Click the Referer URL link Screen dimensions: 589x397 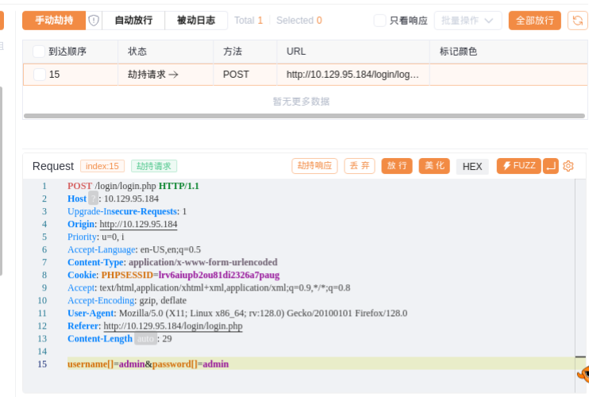pyautogui.click(x=173, y=326)
